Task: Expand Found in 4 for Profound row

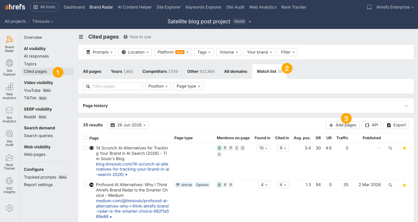Action: (264, 185)
